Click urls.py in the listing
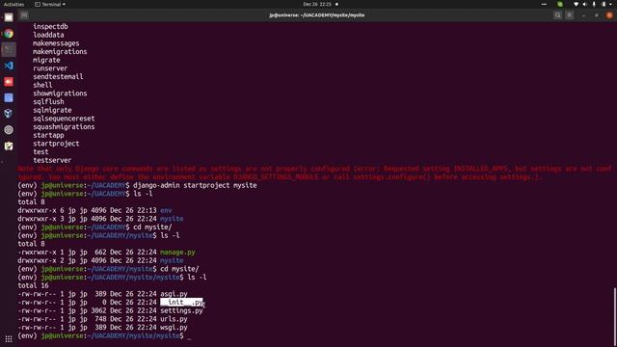The image size is (617, 347). (174, 319)
